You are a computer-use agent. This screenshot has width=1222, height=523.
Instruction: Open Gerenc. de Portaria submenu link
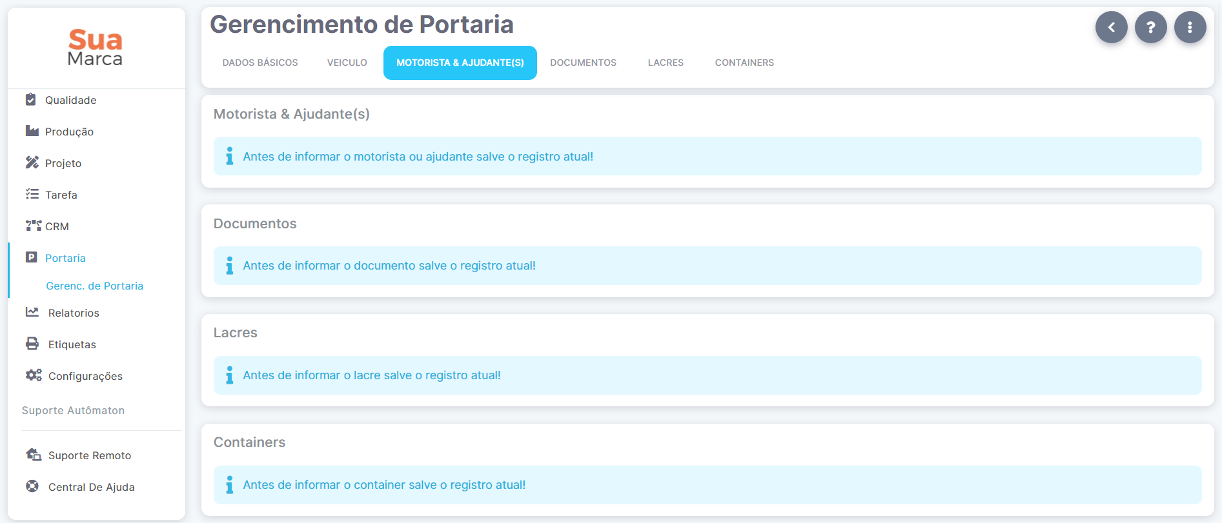pyautogui.click(x=95, y=286)
